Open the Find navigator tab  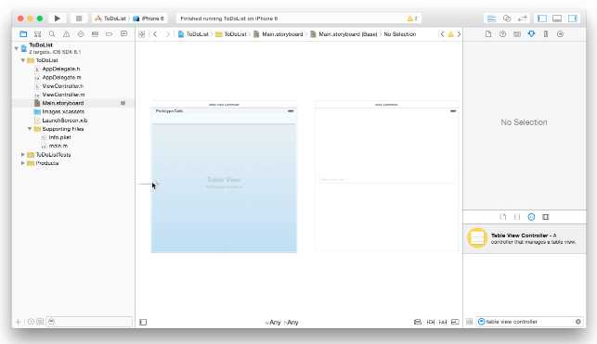pos(52,33)
